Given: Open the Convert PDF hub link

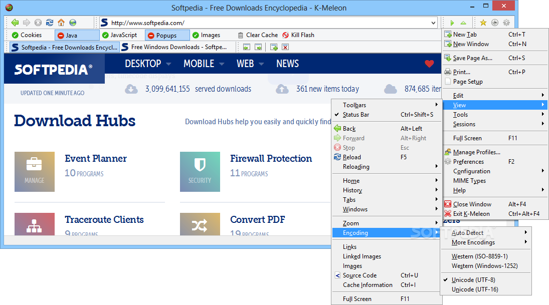Looking at the screenshot, I should click(257, 220).
